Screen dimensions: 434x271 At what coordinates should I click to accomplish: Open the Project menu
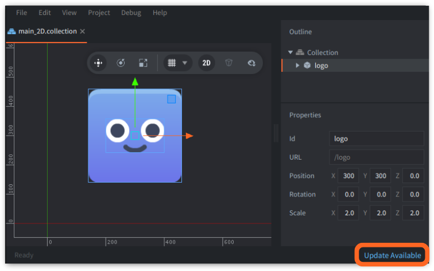pyautogui.click(x=99, y=12)
